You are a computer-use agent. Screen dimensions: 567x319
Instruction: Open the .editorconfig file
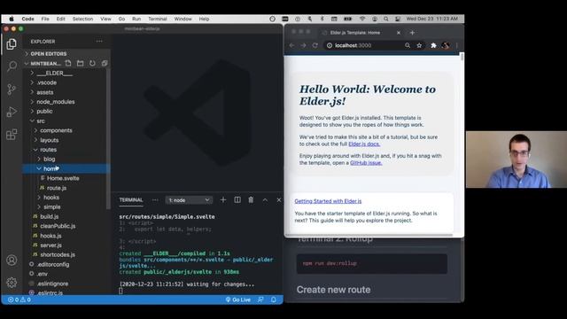pyautogui.click(x=53, y=264)
